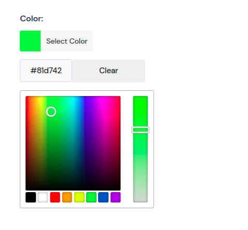Focus the #81d742 hex color field
Screen dimensions: 248x230
pyautogui.click(x=46, y=71)
